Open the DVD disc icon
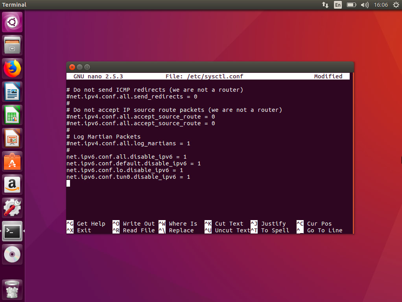This screenshot has width=402, height=302. pos(12,254)
